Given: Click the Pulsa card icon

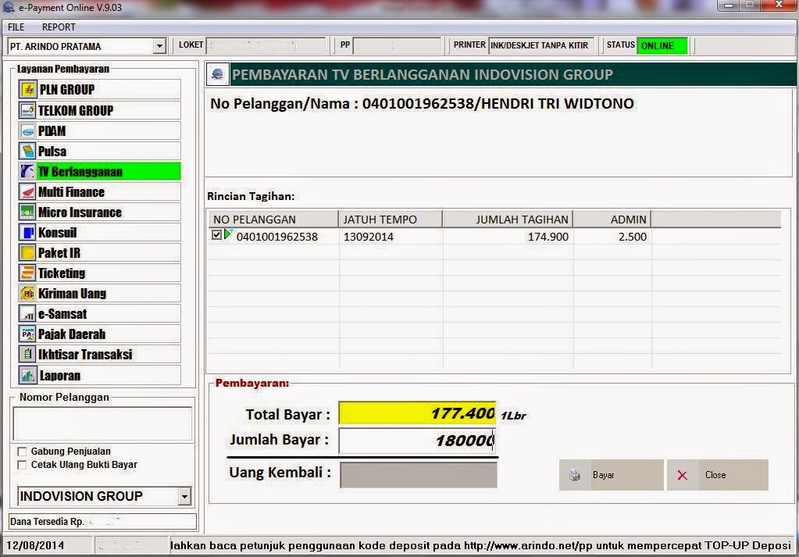Looking at the screenshot, I should (x=27, y=151).
